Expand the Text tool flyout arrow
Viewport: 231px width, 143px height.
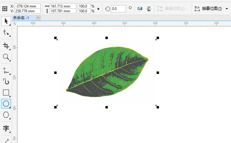(10, 132)
